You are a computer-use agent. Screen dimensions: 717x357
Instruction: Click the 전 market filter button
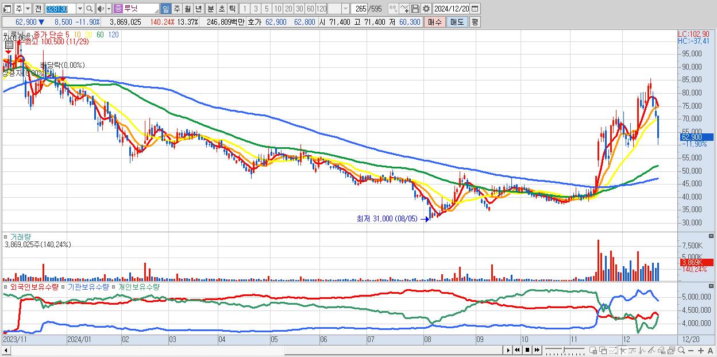pos(38,9)
